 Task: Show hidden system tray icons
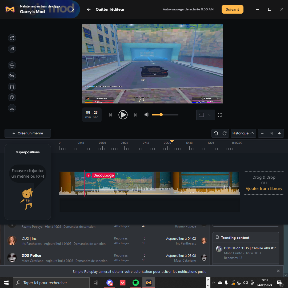click(x=214, y=283)
